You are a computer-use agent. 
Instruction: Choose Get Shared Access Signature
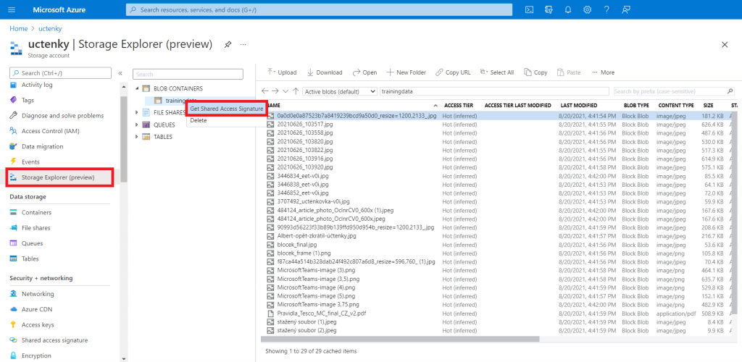pyautogui.click(x=227, y=109)
